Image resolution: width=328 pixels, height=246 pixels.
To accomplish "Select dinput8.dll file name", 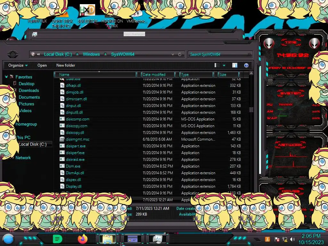I will [x=74, y=112].
